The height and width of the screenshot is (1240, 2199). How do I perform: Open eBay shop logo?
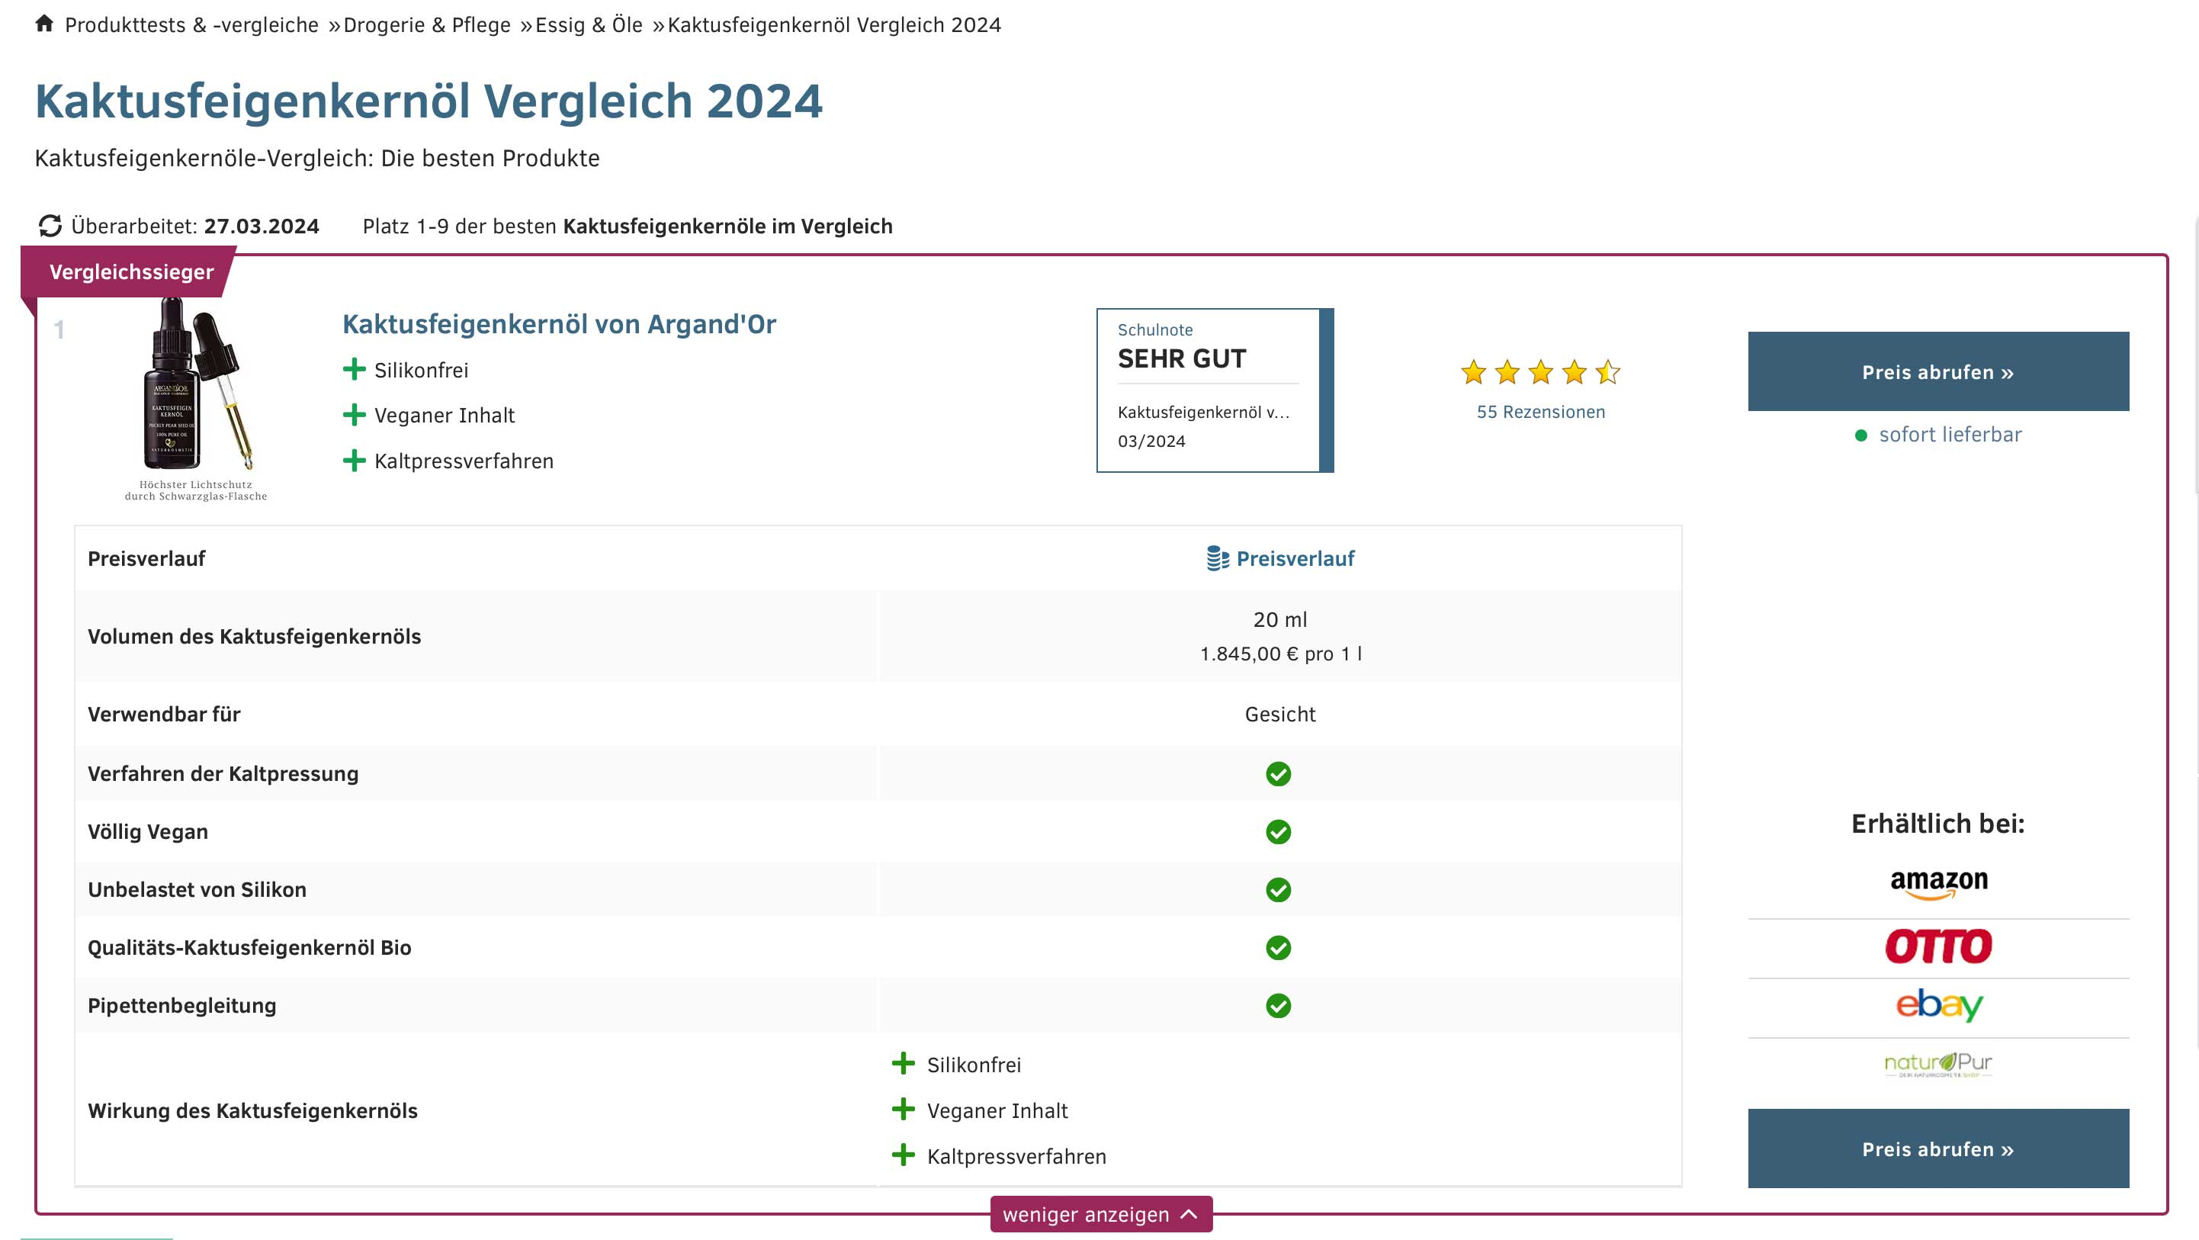[x=1939, y=1005]
